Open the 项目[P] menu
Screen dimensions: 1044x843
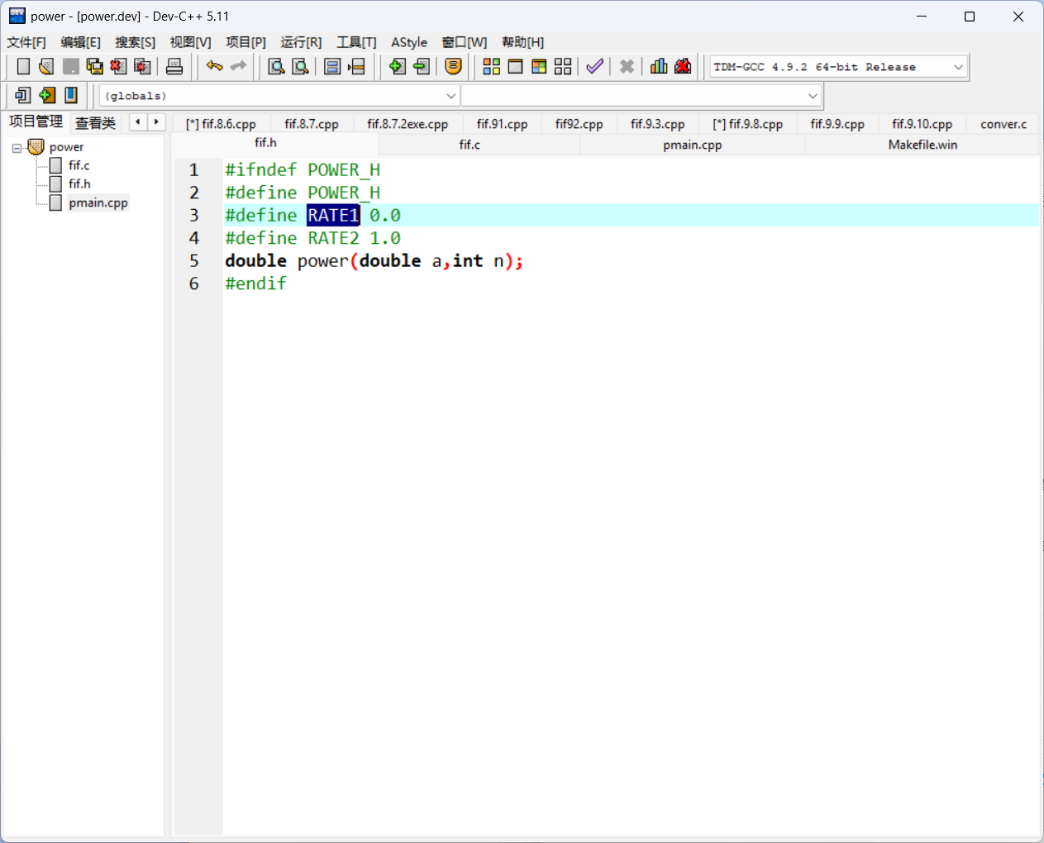click(x=246, y=42)
